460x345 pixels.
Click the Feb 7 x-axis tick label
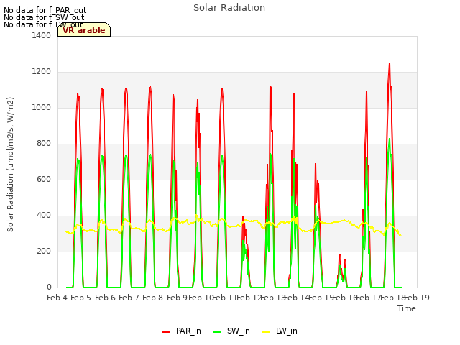pyautogui.click(x=129, y=298)
